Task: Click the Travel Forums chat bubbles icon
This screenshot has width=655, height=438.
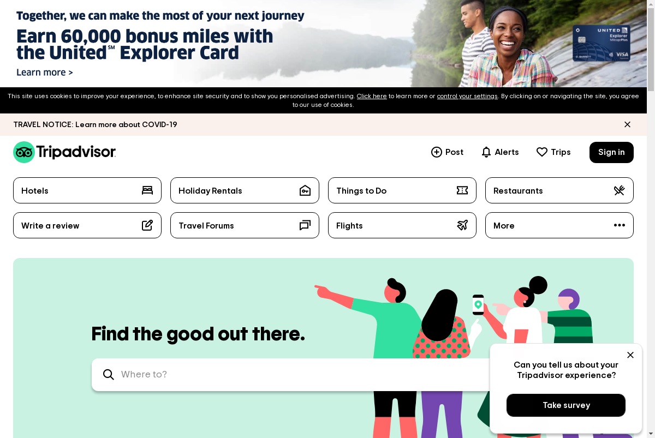Action: click(x=305, y=225)
